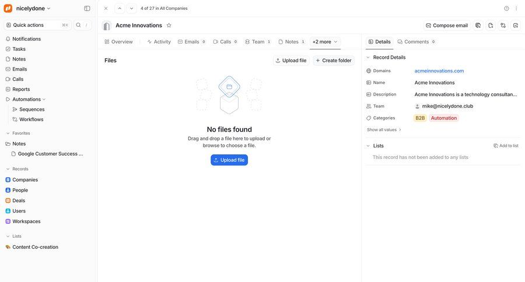Open acmeinnovations.com domain link
Viewport: 525px width, 282px height.
click(x=439, y=71)
